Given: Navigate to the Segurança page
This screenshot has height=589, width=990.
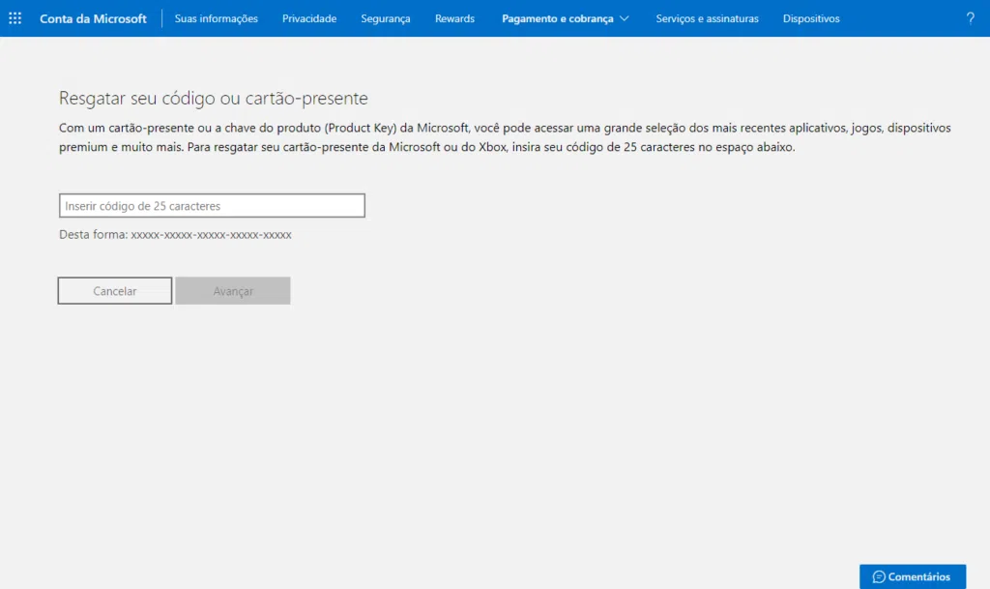Looking at the screenshot, I should pyautogui.click(x=385, y=18).
